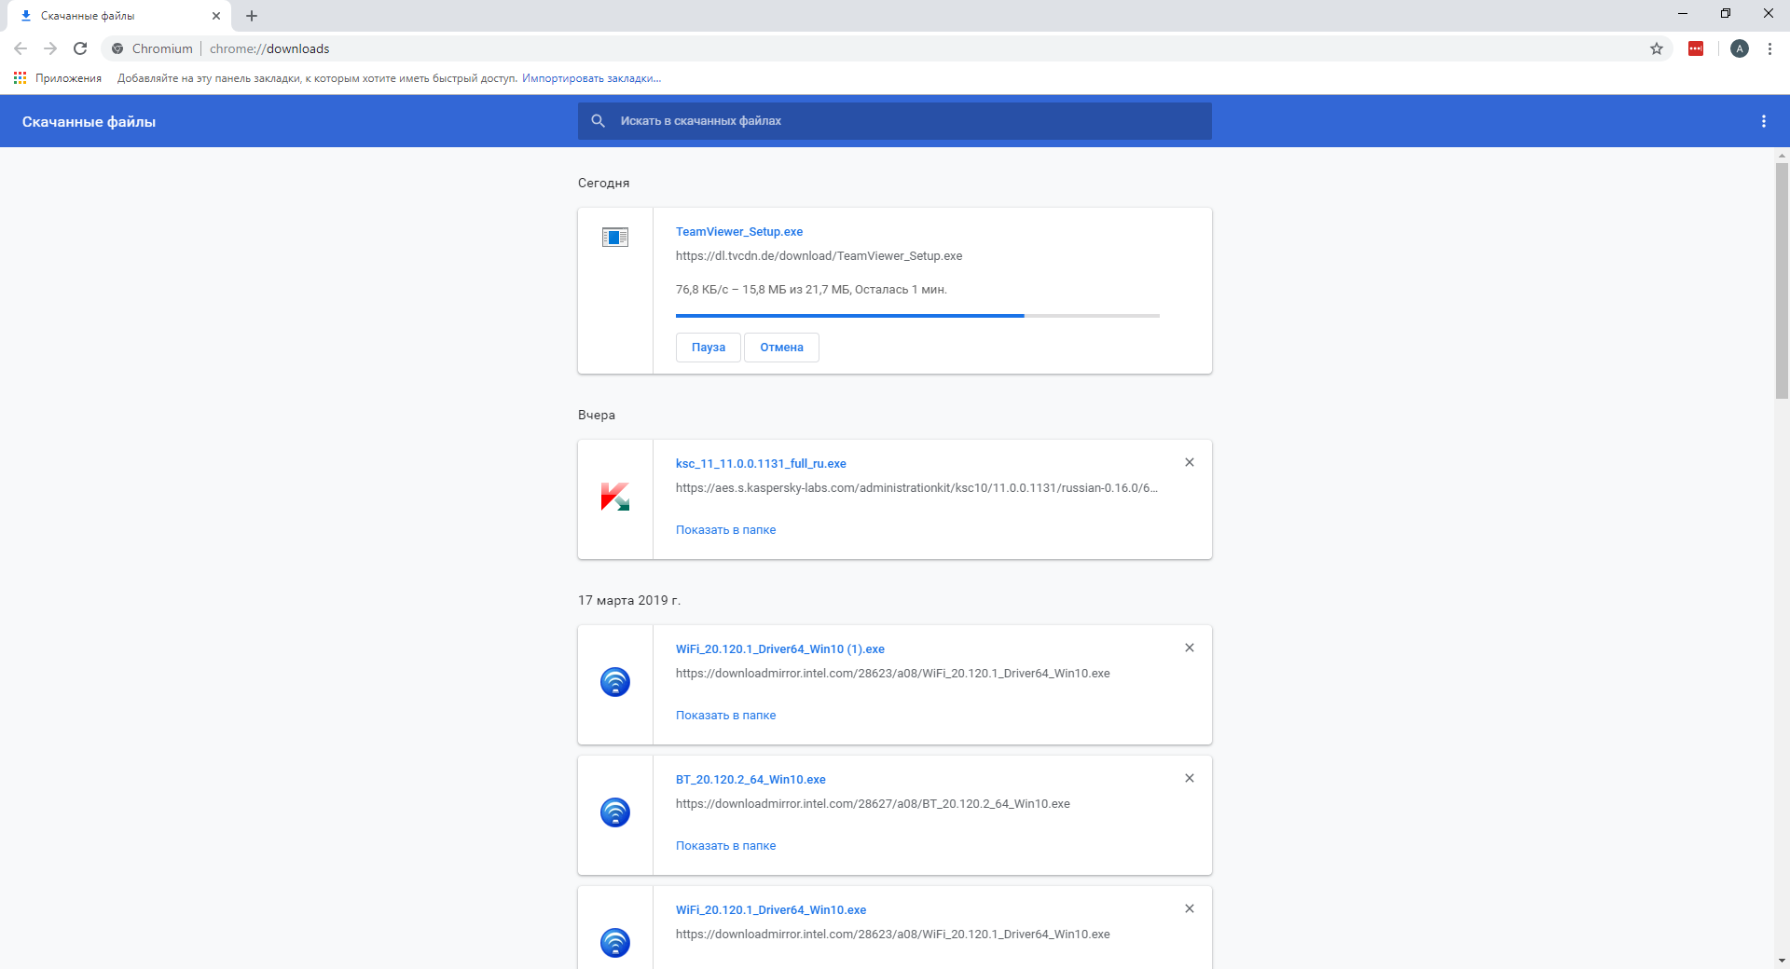This screenshot has width=1790, height=969.
Task: Click the download speed status text
Action: pyautogui.click(x=811, y=290)
